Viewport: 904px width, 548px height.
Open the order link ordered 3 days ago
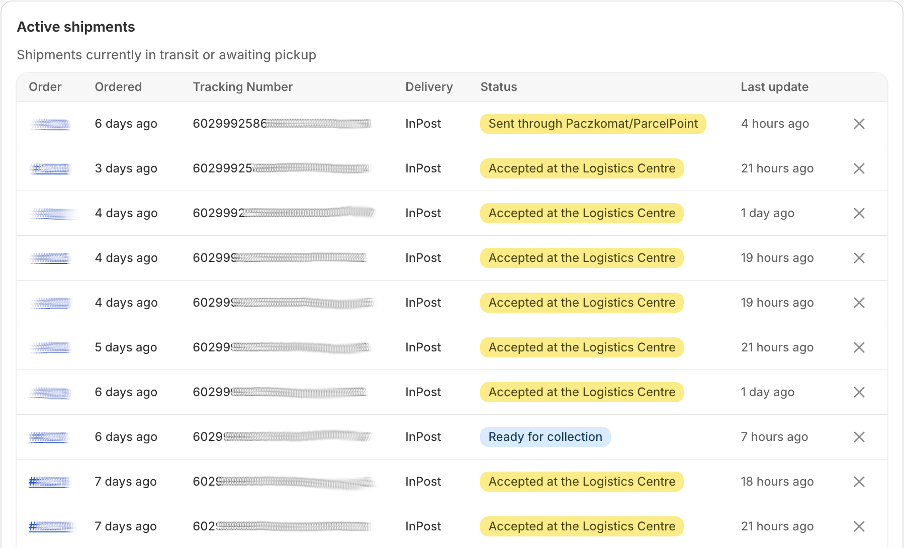tap(50, 168)
